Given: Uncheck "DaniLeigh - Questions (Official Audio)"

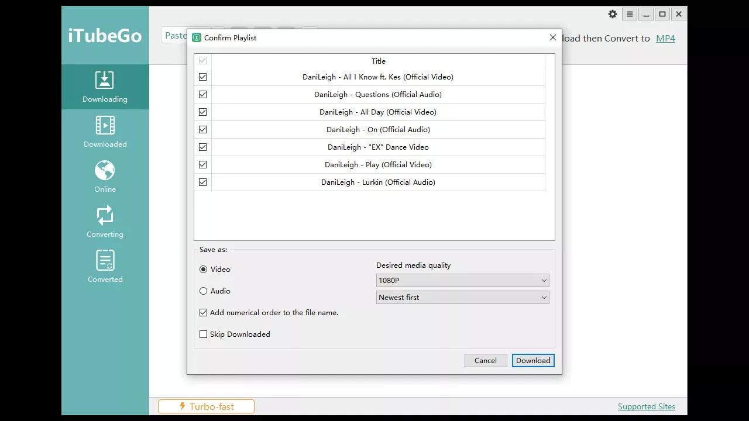Looking at the screenshot, I should [203, 95].
